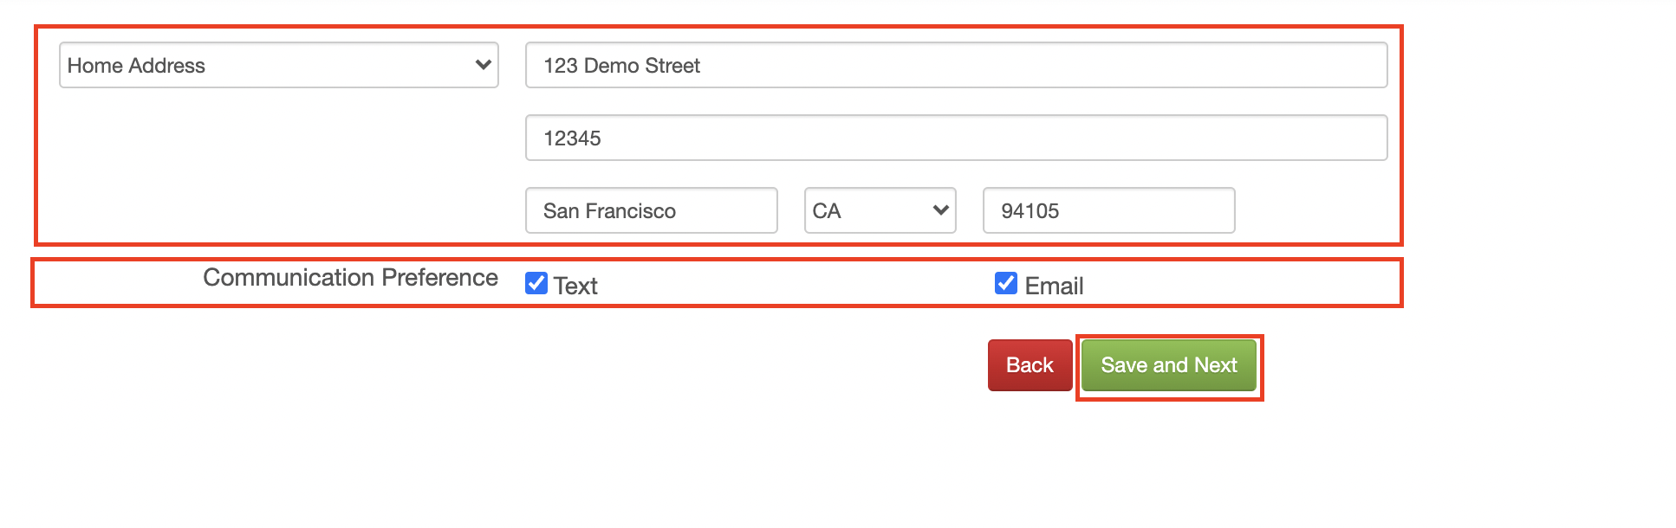
Task: Open the CA state dropdown
Action: (880, 210)
